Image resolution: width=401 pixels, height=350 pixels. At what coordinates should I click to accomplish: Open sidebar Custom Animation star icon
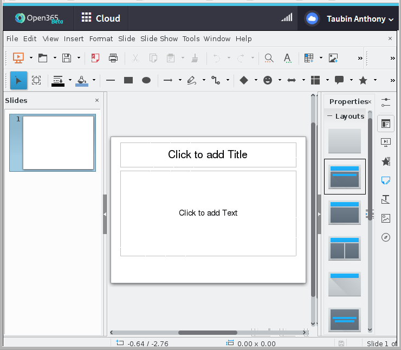tap(386, 161)
